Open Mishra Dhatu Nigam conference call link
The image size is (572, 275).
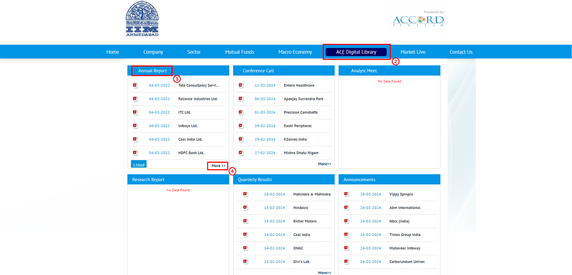(x=301, y=153)
